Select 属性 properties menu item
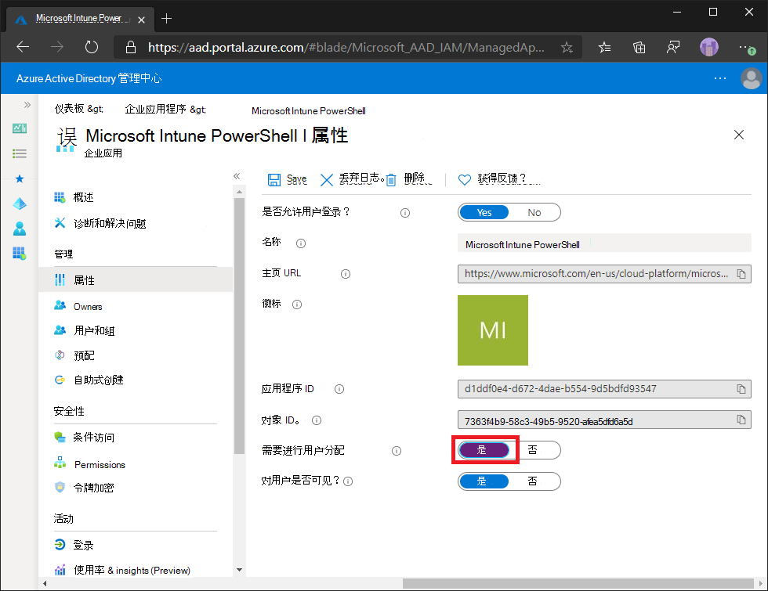 (136, 280)
